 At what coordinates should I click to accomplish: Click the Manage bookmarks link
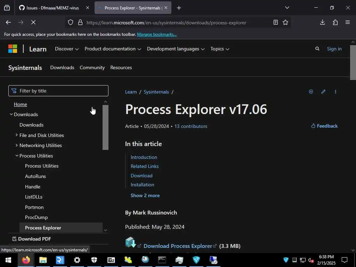tap(157, 34)
